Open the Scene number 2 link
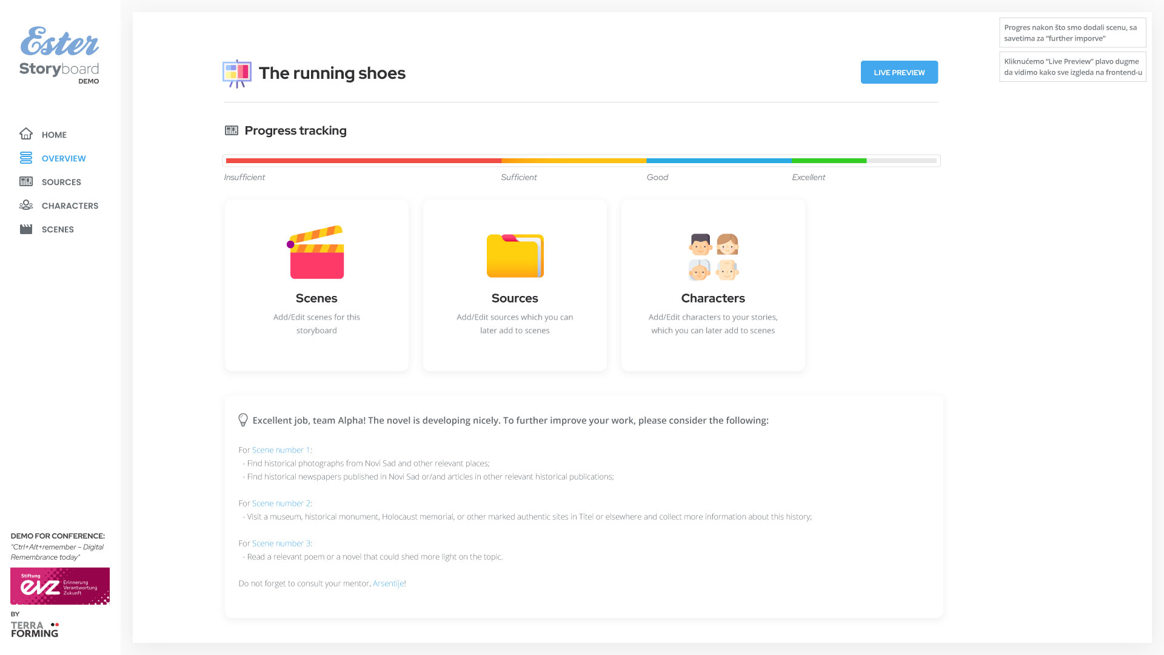 pyautogui.click(x=281, y=503)
